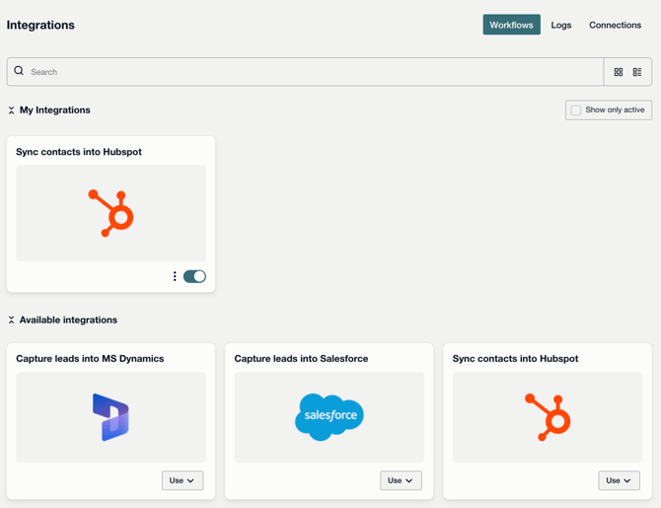Open the Connections tab
Image resolution: width=661 pixels, height=508 pixels.
click(615, 25)
